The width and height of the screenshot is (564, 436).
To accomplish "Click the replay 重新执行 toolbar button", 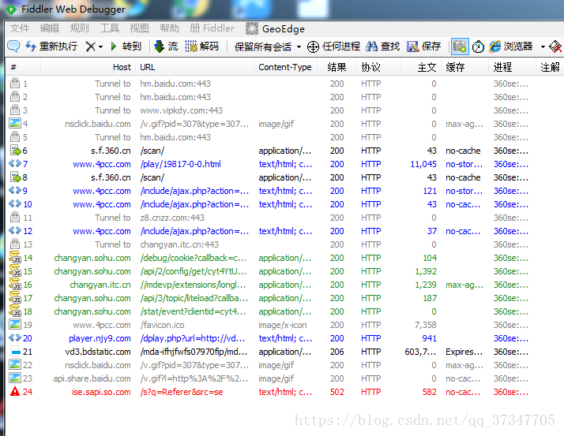I will click(51, 47).
